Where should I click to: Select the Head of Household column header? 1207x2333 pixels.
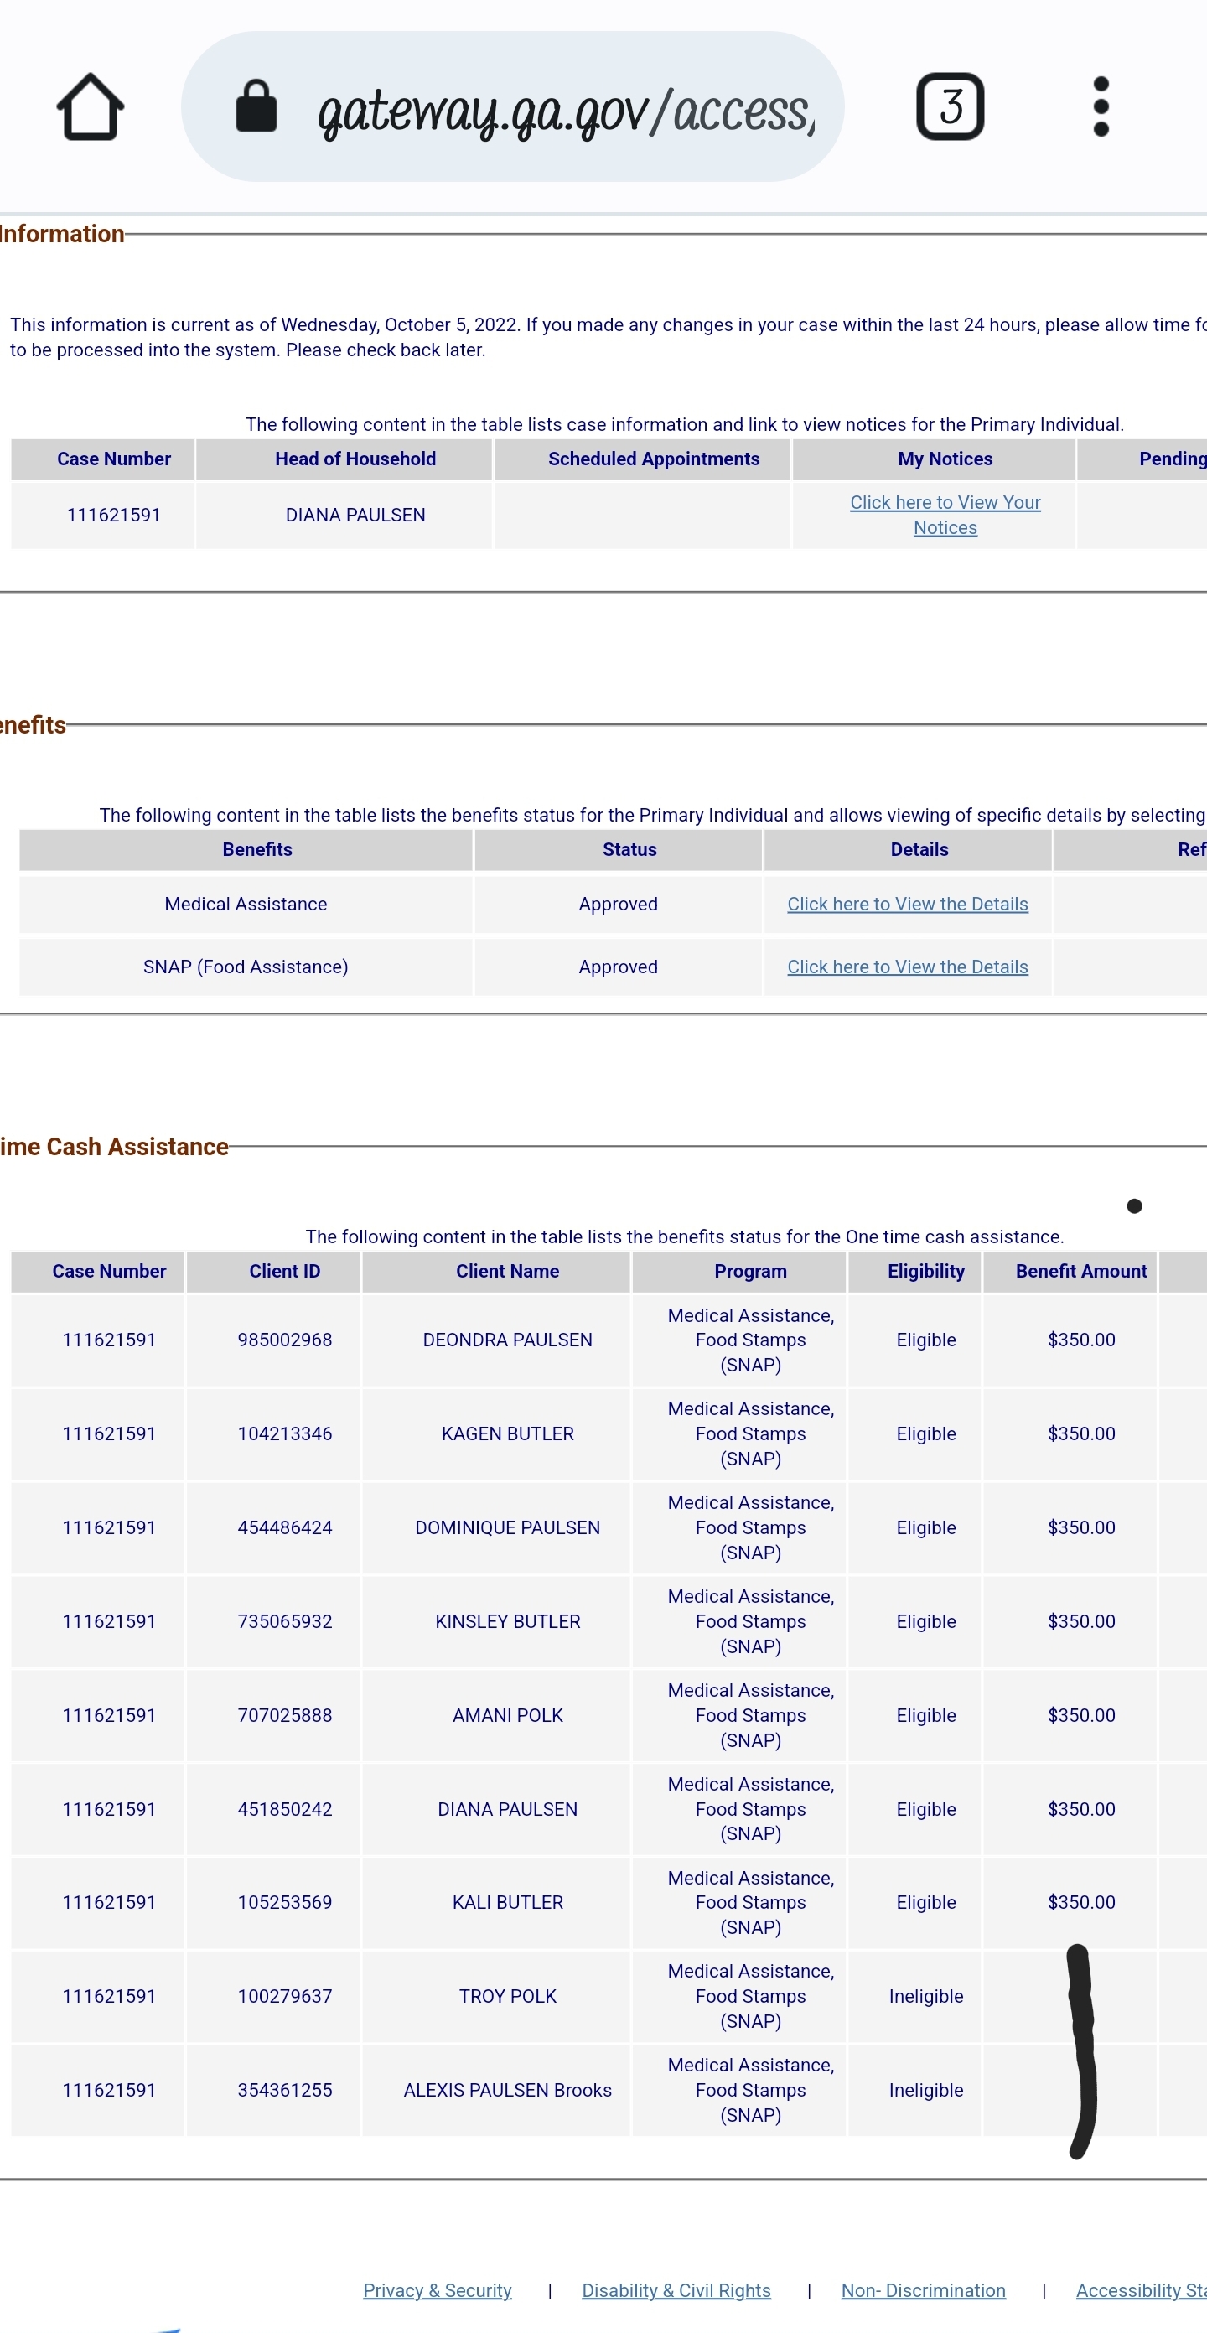(344, 459)
